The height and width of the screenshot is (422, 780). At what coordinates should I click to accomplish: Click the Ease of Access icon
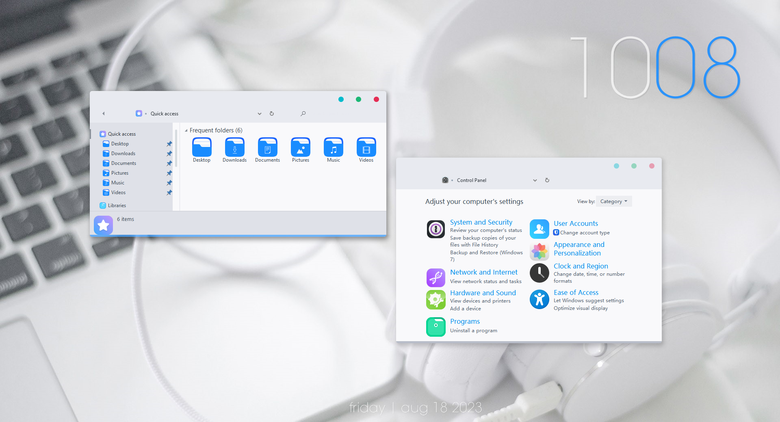click(x=539, y=300)
